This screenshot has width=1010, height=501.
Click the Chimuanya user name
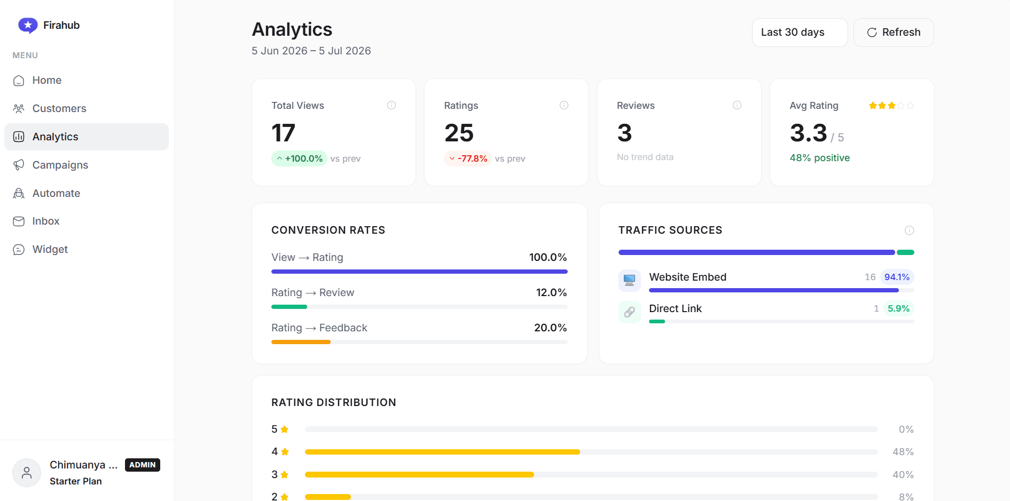point(84,465)
